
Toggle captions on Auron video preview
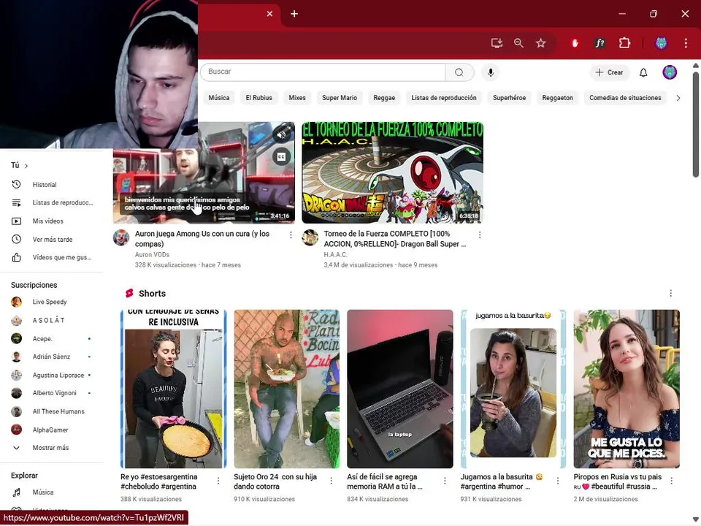coord(281,156)
